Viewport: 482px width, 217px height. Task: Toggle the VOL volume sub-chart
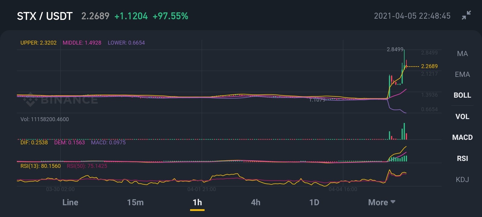tap(462, 116)
